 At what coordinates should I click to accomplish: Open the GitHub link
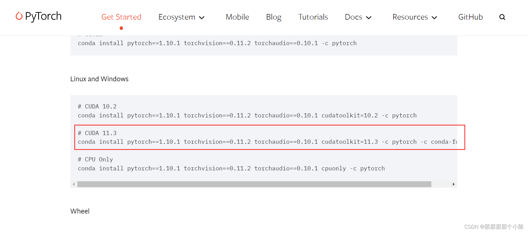471,17
